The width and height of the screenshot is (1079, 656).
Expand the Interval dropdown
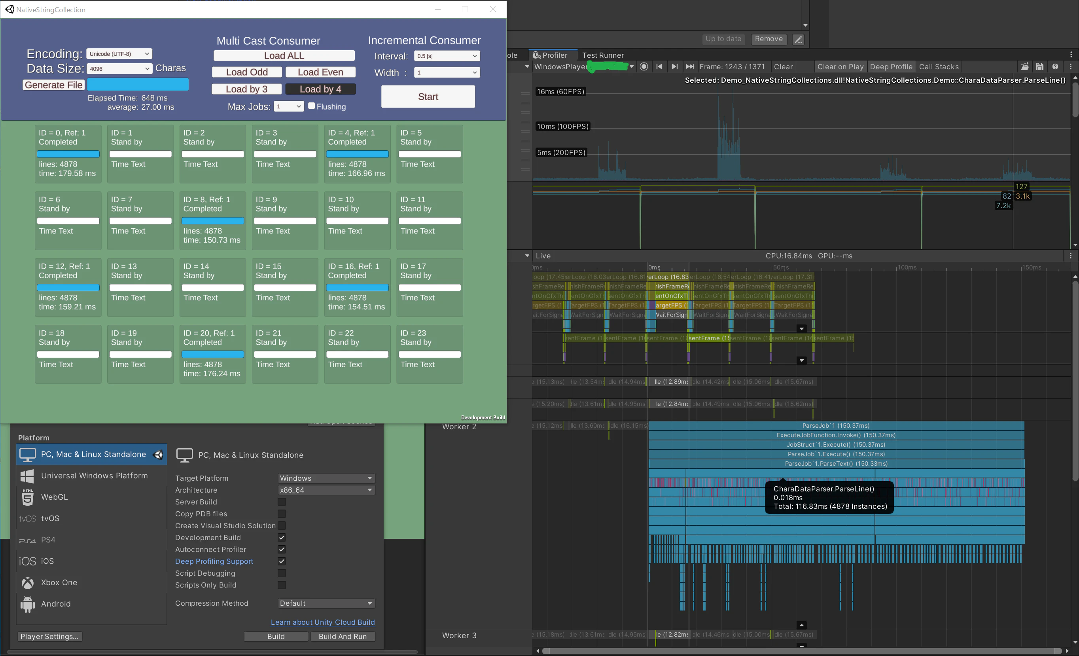click(x=447, y=56)
